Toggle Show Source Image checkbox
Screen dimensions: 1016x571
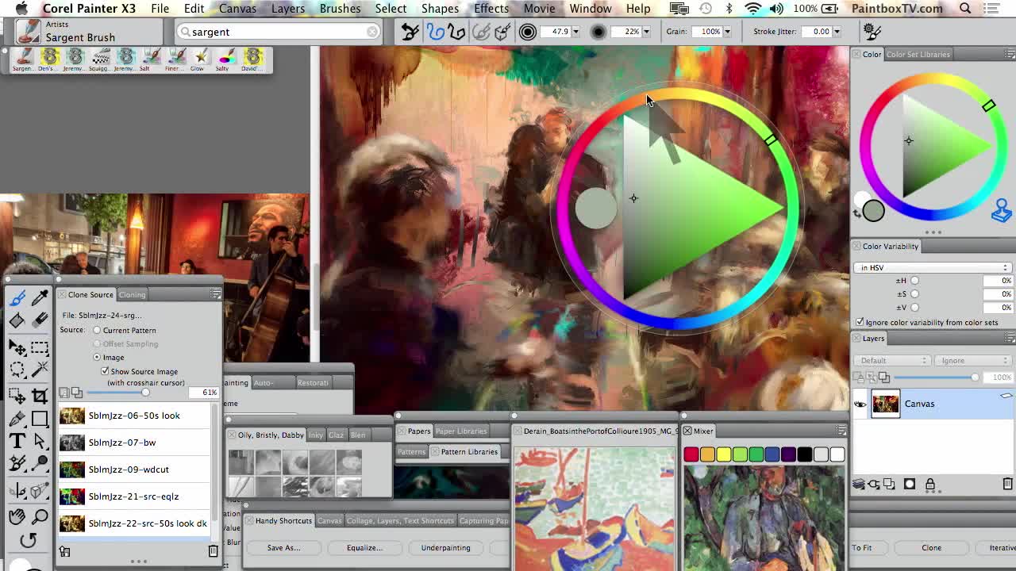pyautogui.click(x=105, y=371)
